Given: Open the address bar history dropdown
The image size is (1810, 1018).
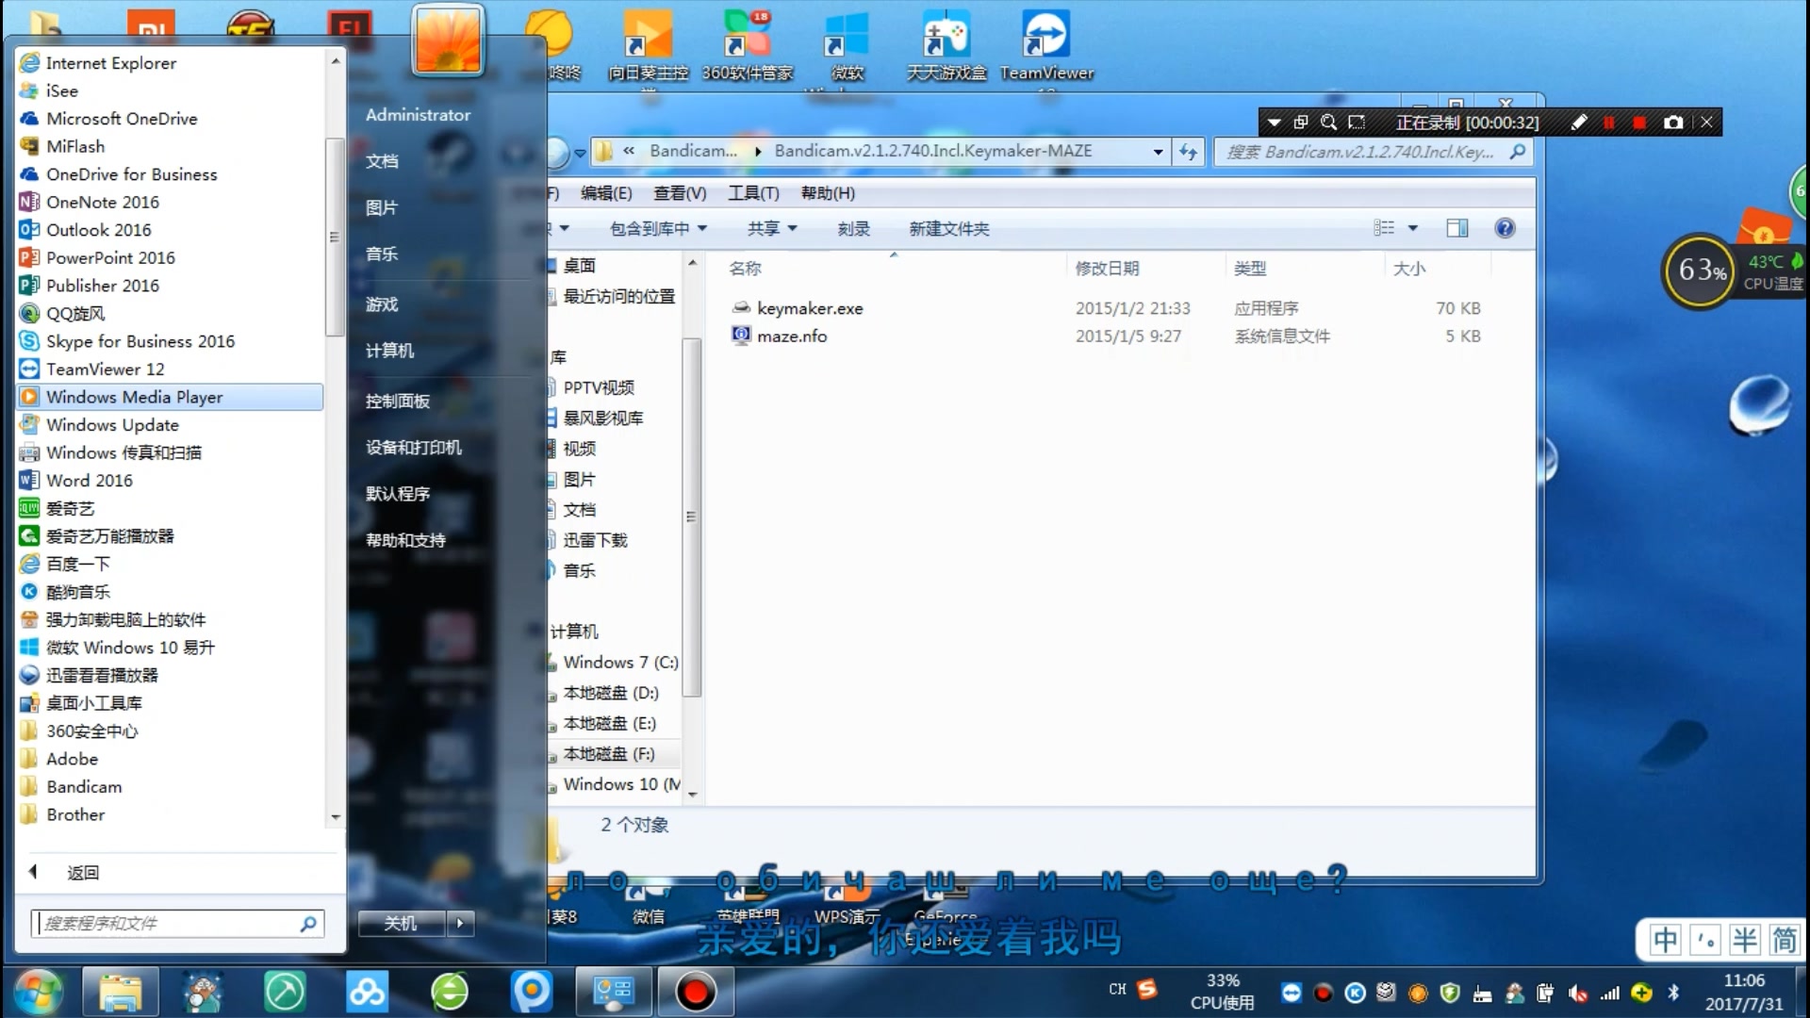Looking at the screenshot, I should click(1158, 152).
